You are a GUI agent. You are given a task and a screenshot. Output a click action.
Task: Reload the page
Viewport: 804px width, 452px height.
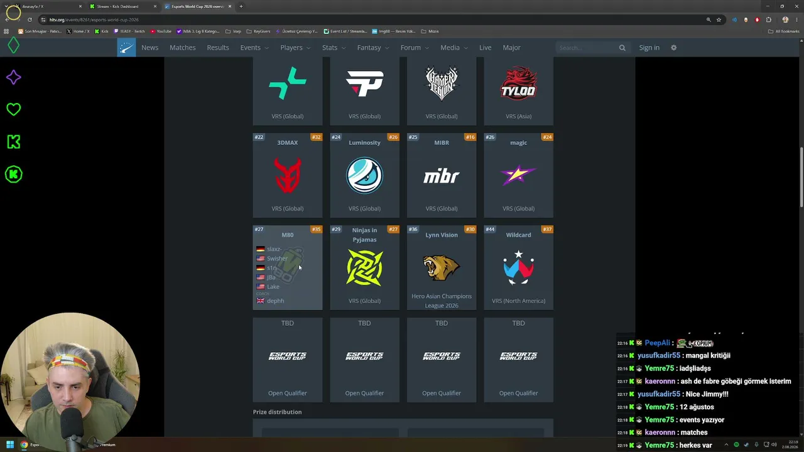(29, 19)
